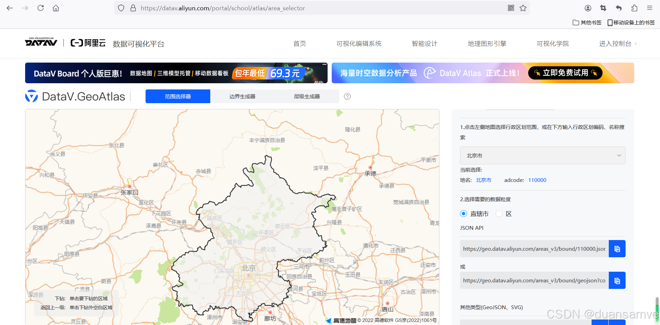
Task: Switch to the 范围选择器 tab
Action: 178,96
